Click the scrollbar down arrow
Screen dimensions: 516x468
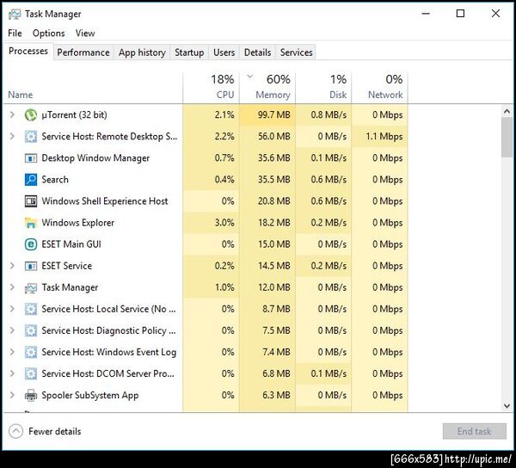coord(507,406)
